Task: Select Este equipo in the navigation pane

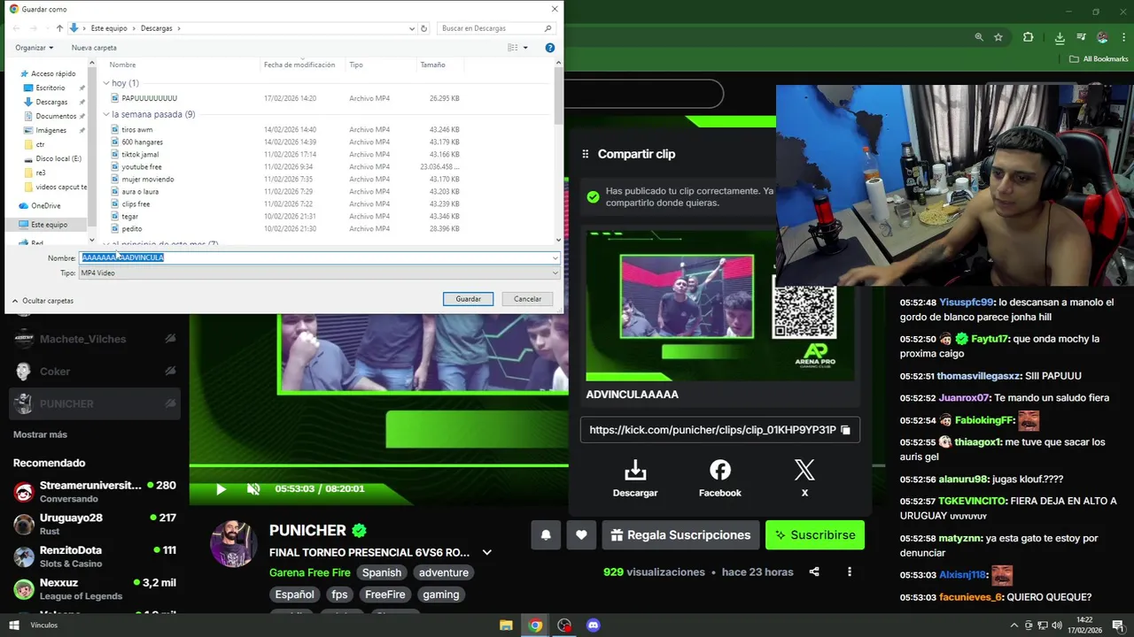Action: coord(49,225)
